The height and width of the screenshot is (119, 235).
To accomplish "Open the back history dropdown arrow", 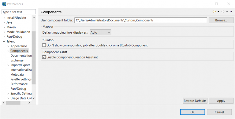I will point(218,12).
